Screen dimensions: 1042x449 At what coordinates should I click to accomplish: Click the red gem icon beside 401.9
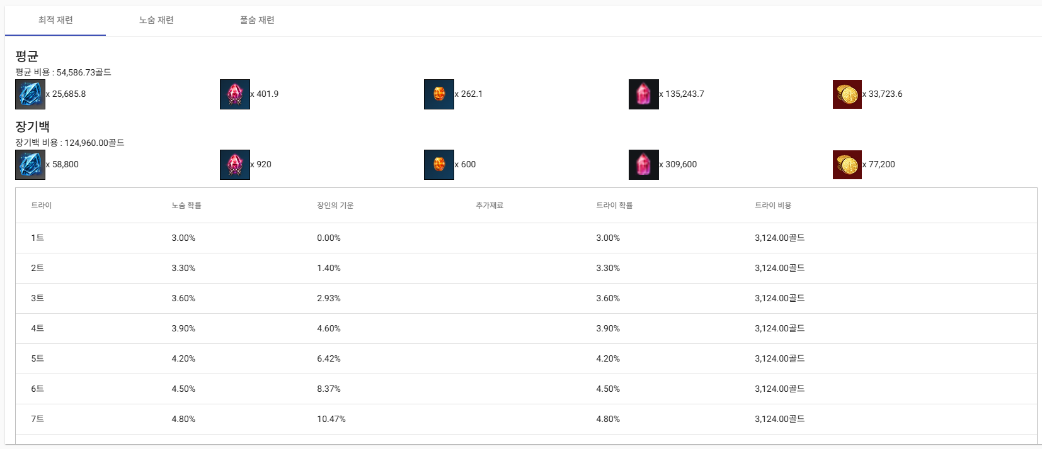point(235,94)
